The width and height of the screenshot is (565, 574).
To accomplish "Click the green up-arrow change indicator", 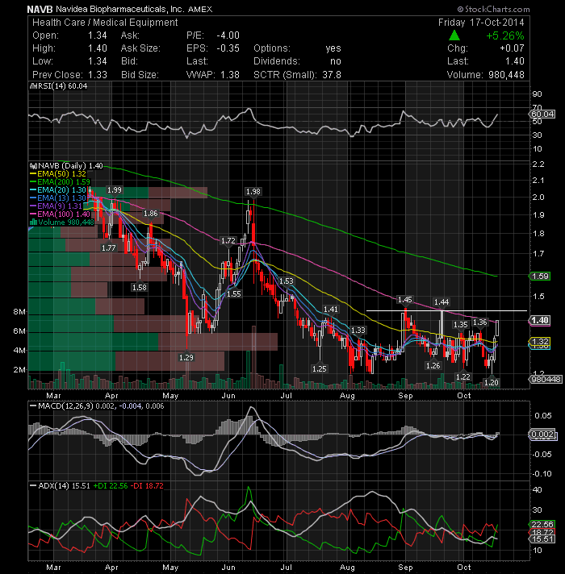I will coord(454,35).
